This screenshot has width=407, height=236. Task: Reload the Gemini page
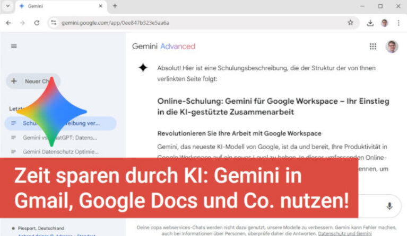[37, 23]
